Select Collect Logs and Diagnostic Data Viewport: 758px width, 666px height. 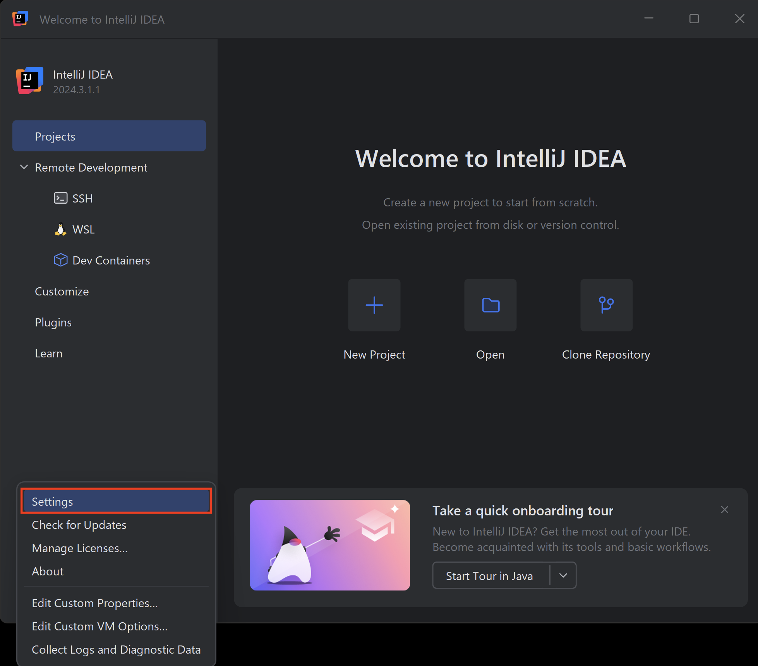(116, 649)
